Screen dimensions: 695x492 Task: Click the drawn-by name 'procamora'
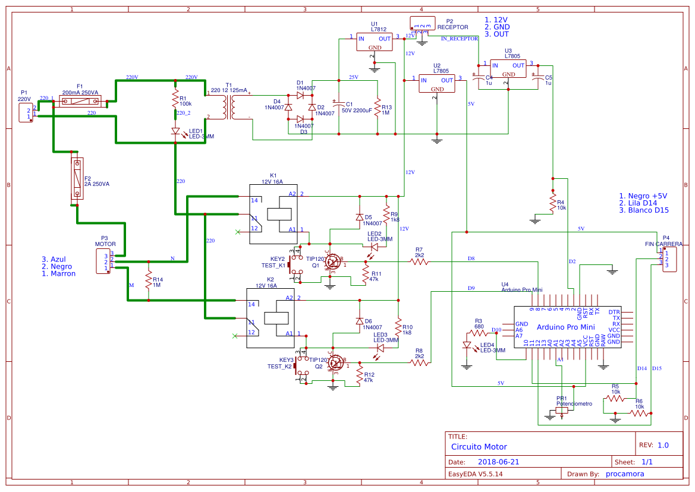click(x=625, y=474)
